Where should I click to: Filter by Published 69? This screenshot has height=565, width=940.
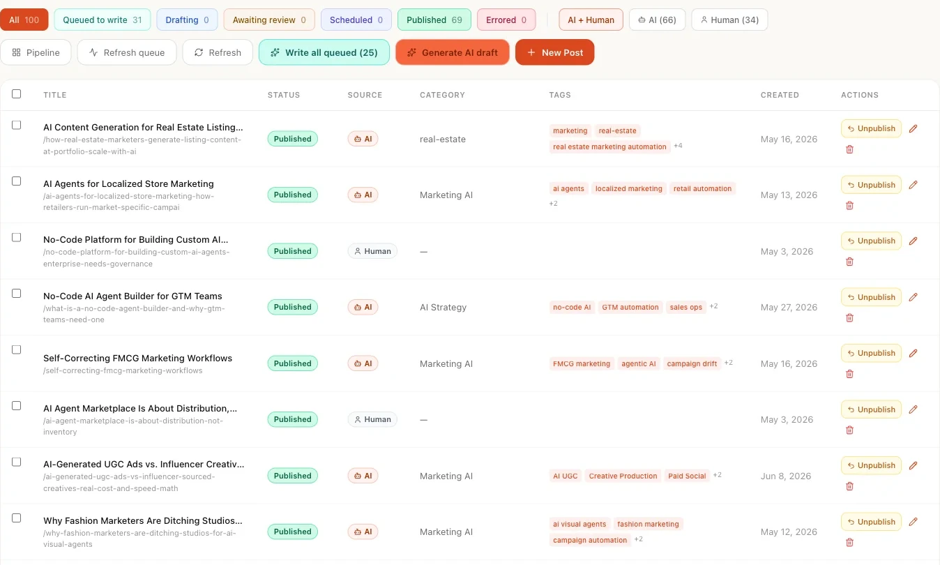click(434, 20)
